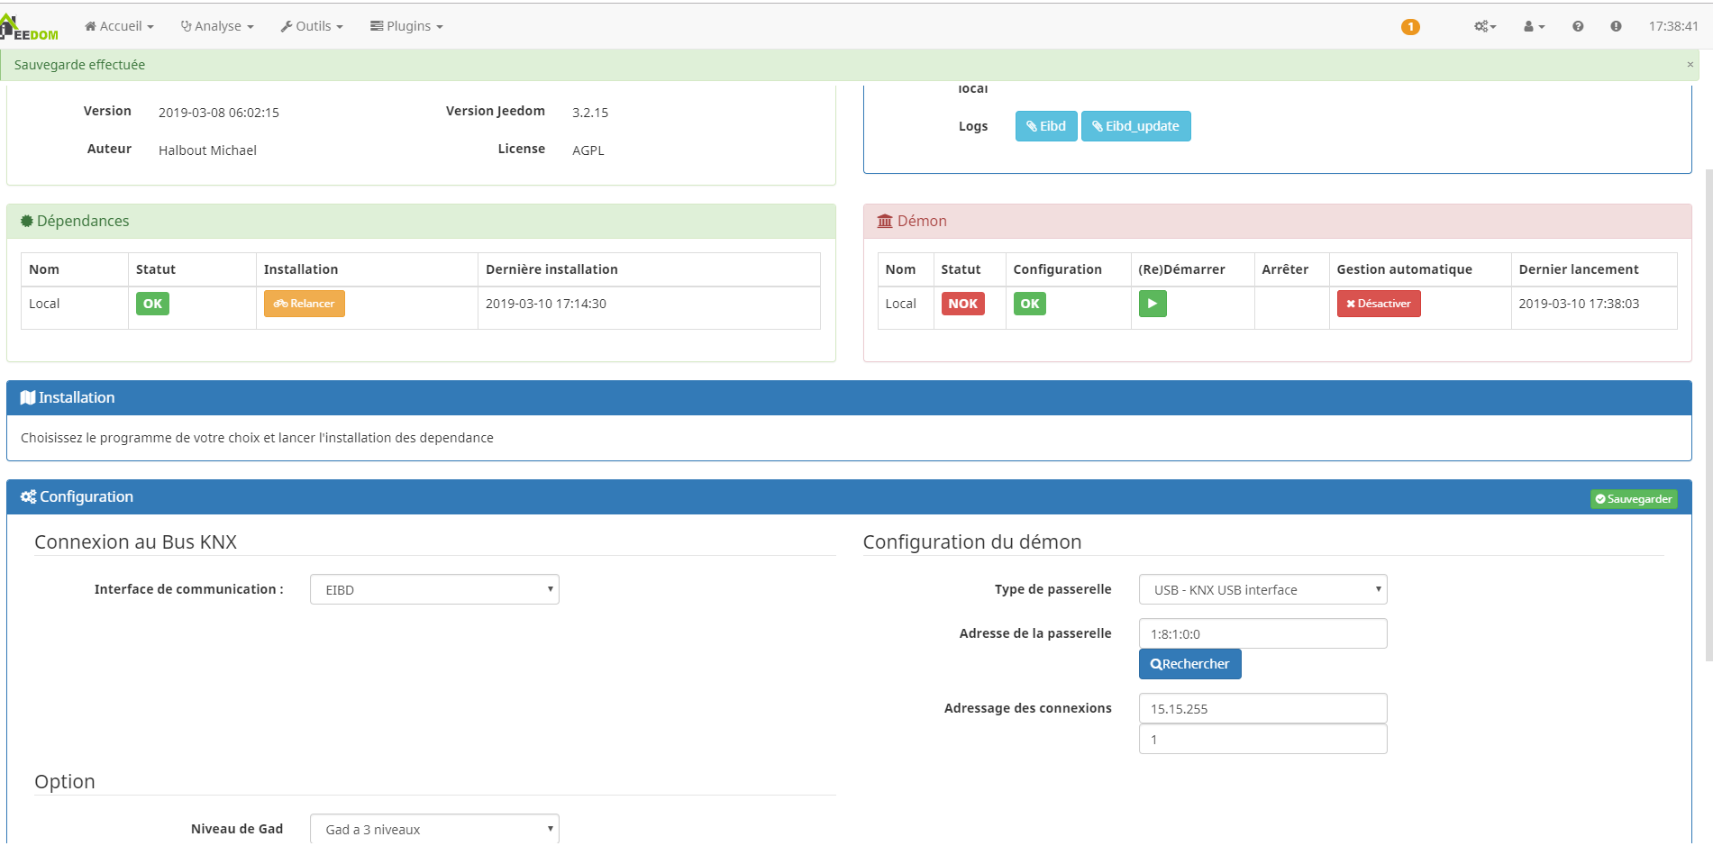1713x846 pixels.
Task: Open the Interface de communication dropdown
Action: pos(434,589)
